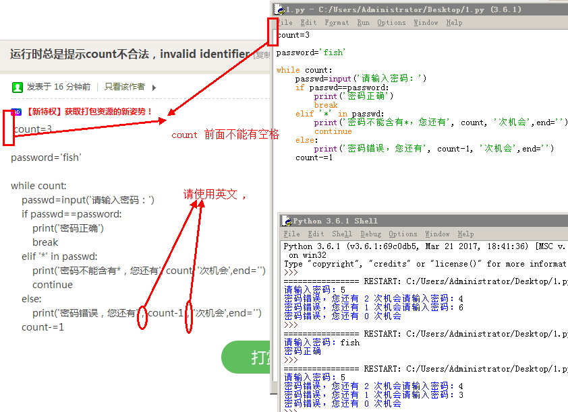Open the Format menu in the editor
Screen dimensions: 568x412
click(x=337, y=23)
